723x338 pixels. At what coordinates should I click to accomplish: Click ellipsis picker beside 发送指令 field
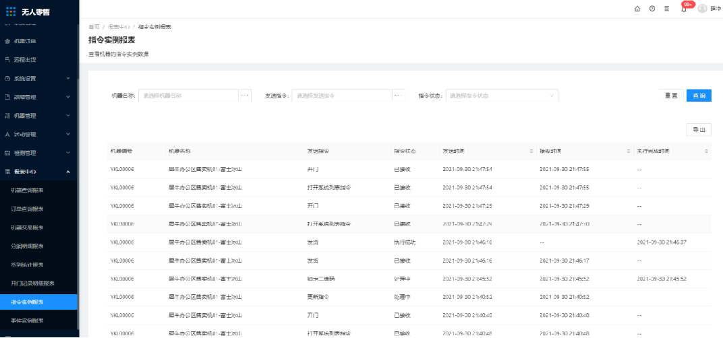coord(399,96)
